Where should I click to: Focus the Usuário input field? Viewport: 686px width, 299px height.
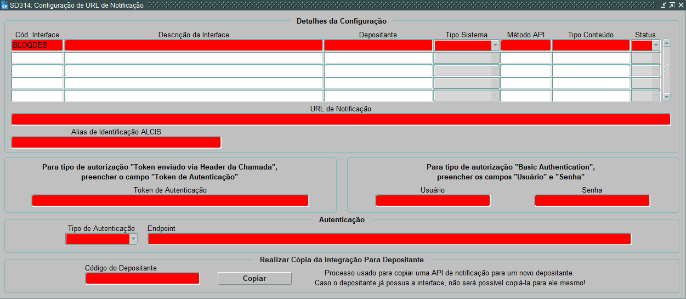(x=433, y=201)
